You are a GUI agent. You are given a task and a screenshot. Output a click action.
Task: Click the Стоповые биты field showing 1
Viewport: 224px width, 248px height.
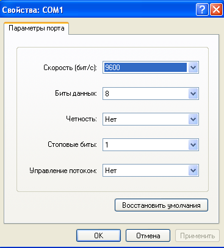point(151,145)
